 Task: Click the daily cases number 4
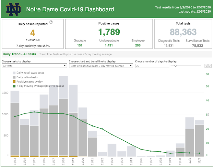[33, 33]
